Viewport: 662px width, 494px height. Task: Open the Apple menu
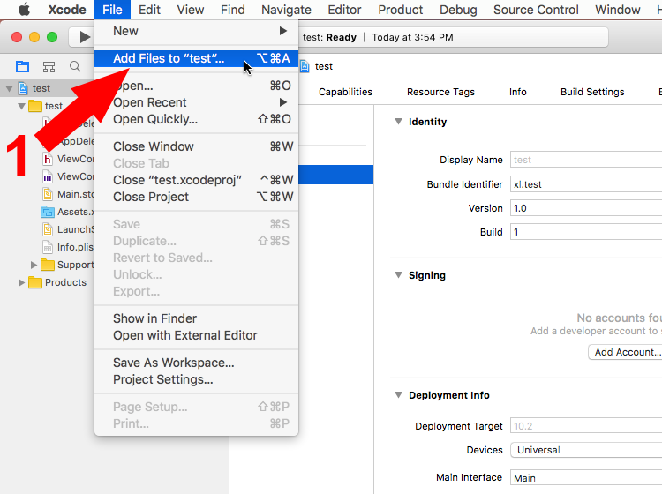click(24, 10)
